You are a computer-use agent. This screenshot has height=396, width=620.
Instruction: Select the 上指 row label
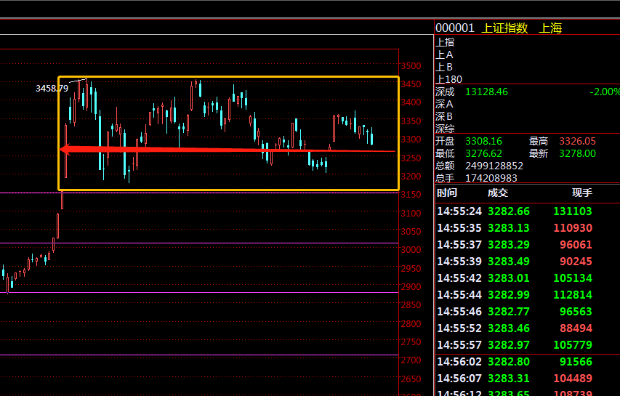point(445,42)
